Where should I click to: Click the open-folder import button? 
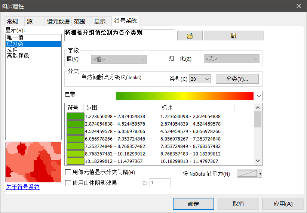click(x=190, y=35)
